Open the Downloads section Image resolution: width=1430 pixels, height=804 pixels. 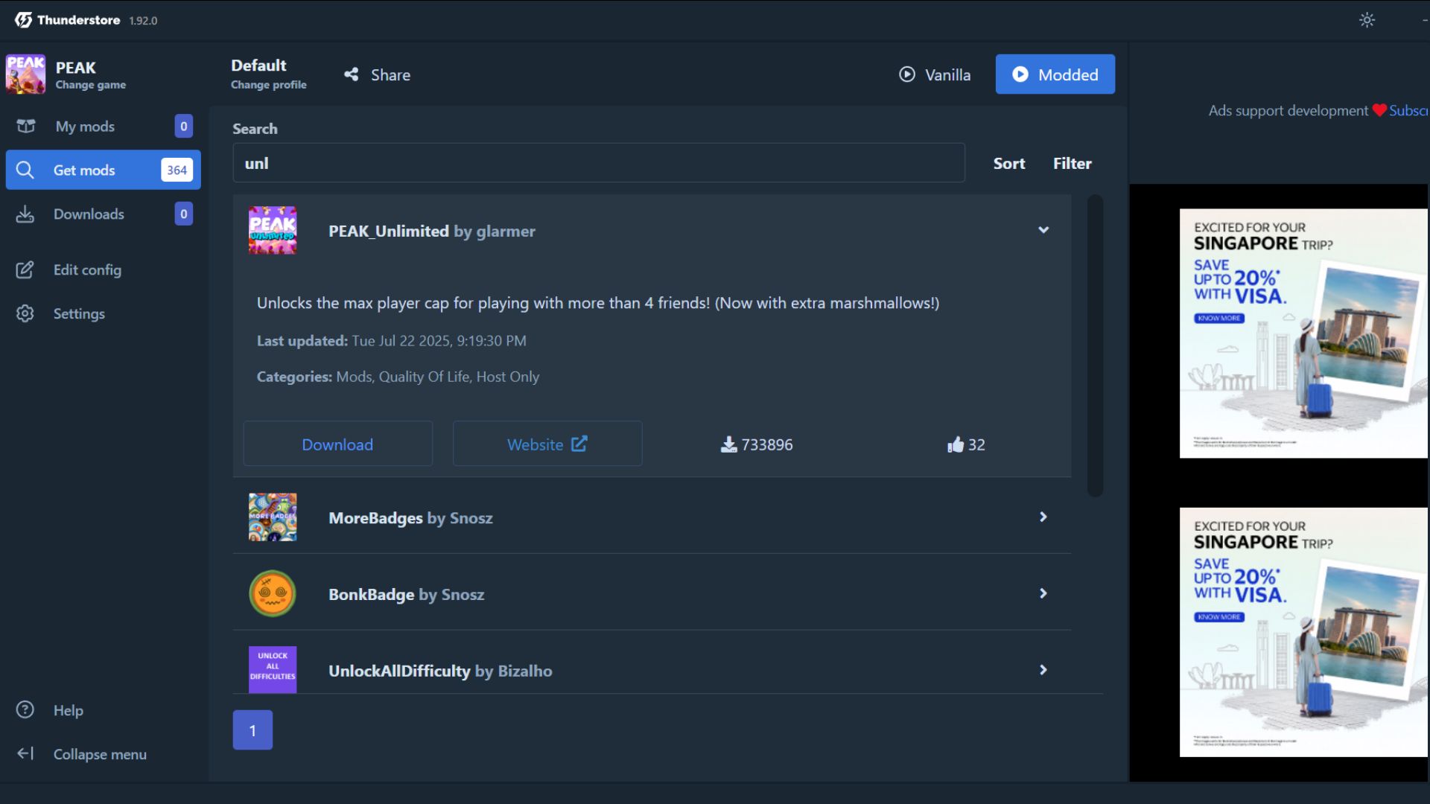pos(104,214)
